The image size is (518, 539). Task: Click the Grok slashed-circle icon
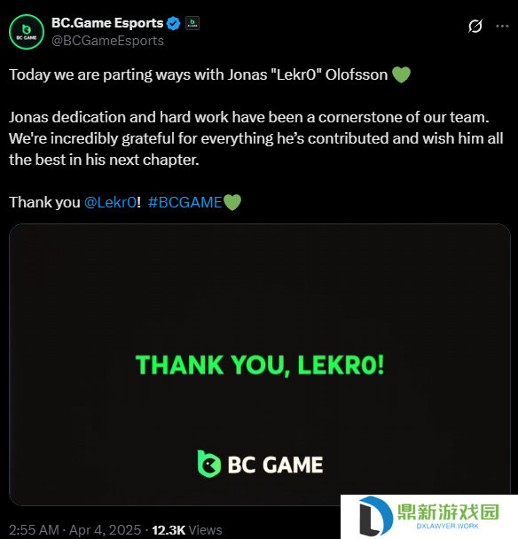(x=475, y=26)
